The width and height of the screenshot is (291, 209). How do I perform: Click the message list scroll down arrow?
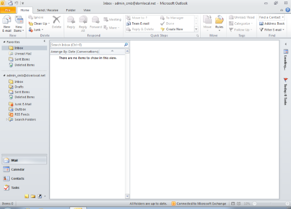point(127,196)
